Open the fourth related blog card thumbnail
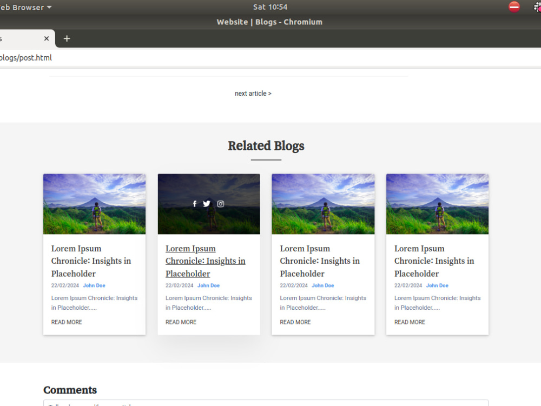The image size is (541, 406). pos(437,204)
